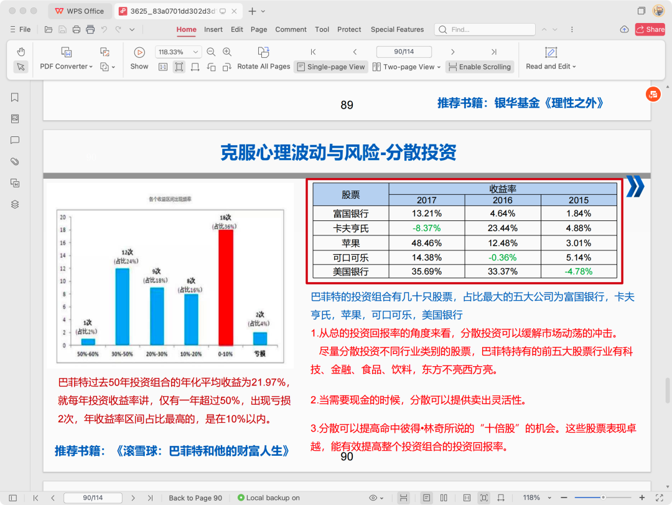
Task: Expand the Read and Edit dropdown
Action: [x=551, y=67]
